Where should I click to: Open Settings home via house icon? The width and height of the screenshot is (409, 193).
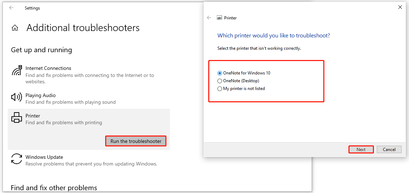pos(15,28)
